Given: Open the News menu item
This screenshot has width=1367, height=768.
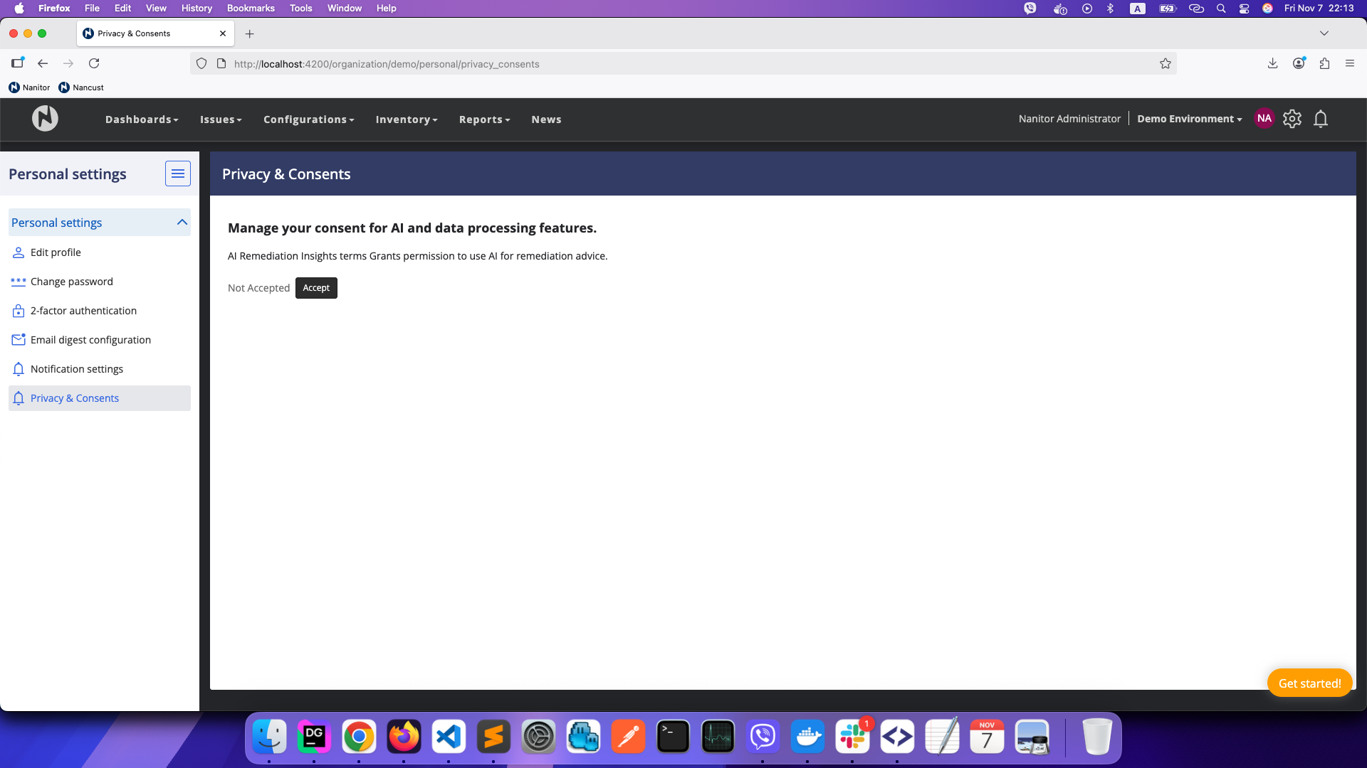Looking at the screenshot, I should click(546, 119).
